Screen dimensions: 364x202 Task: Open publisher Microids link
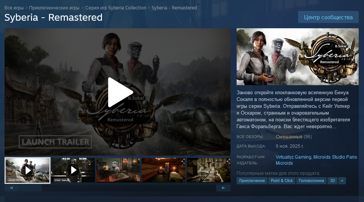coord(284,163)
